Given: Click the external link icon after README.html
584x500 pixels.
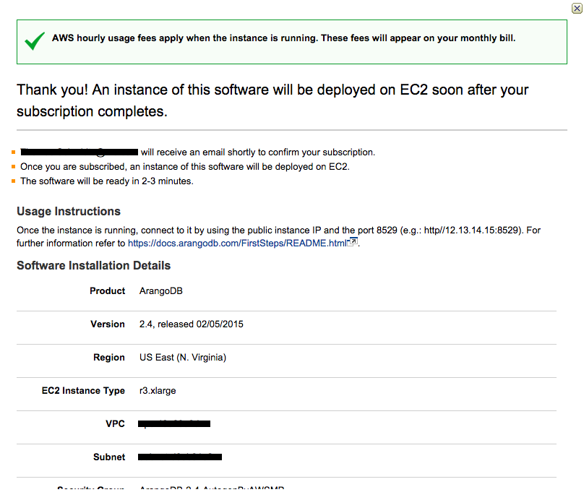Looking at the screenshot, I should click(353, 243).
